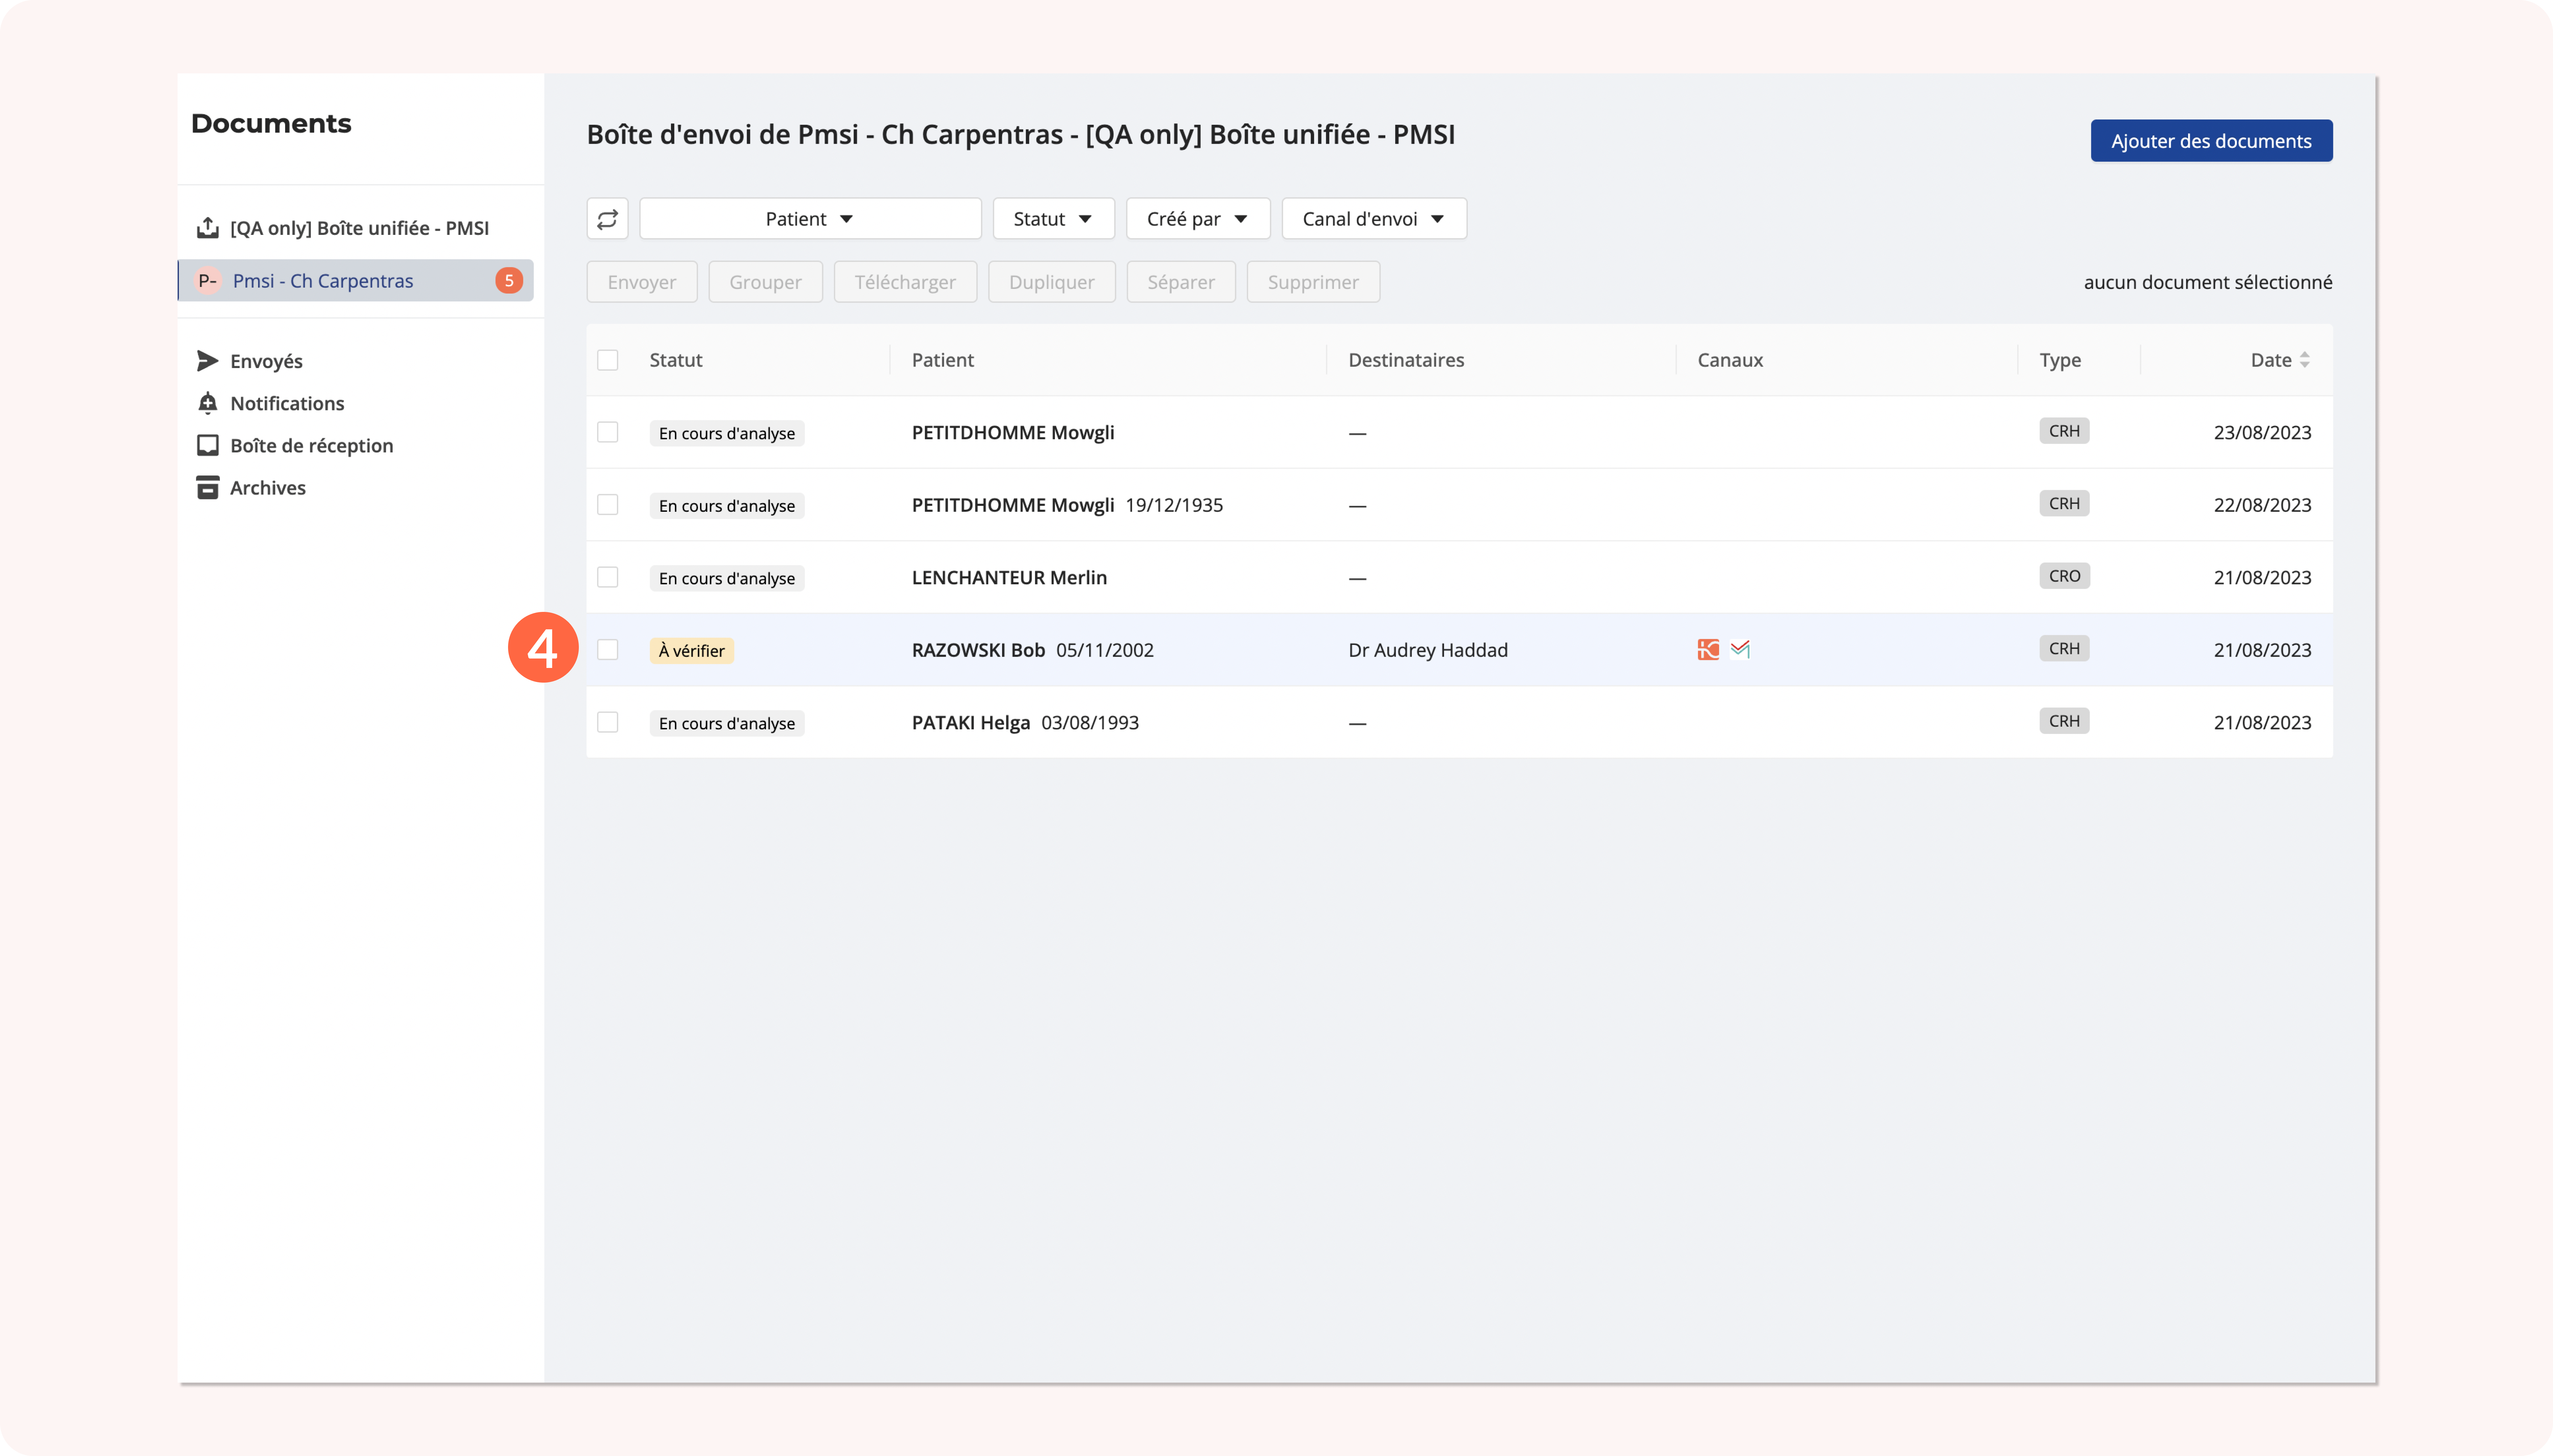The image size is (2553, 1456).
Task: Click the Grouper button
Action: click(765, 282)
